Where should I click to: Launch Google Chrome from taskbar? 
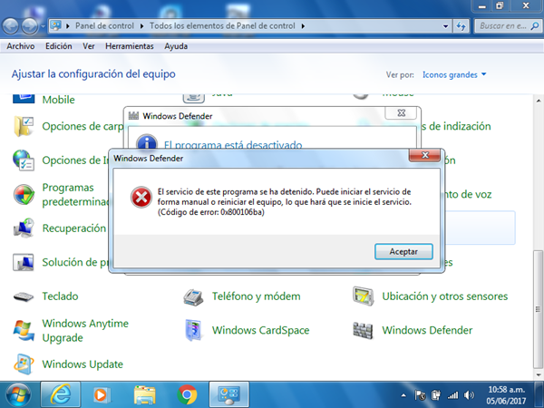[187, 394]
